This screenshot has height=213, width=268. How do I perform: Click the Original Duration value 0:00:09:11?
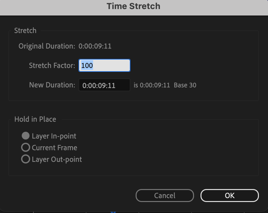95,46
